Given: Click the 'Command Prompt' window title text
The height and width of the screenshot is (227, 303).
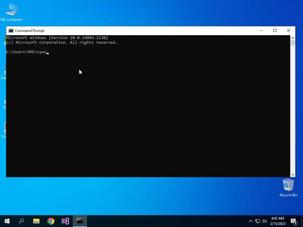Looking at the screenshot, I should pos(30,31).
